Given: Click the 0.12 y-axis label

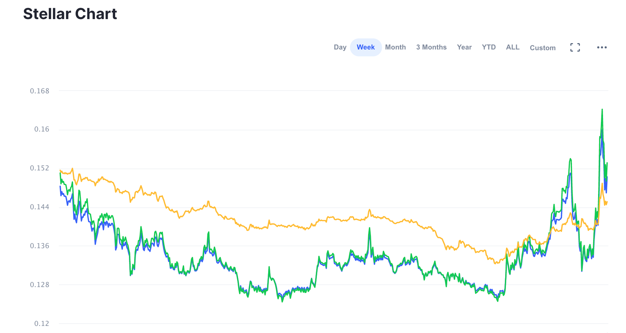Looking at the screenshot, I should tap(42, 323).
